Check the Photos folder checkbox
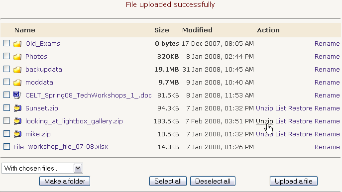Image resolution: width=342 pixels, height=192 pixels. point(7,56)
